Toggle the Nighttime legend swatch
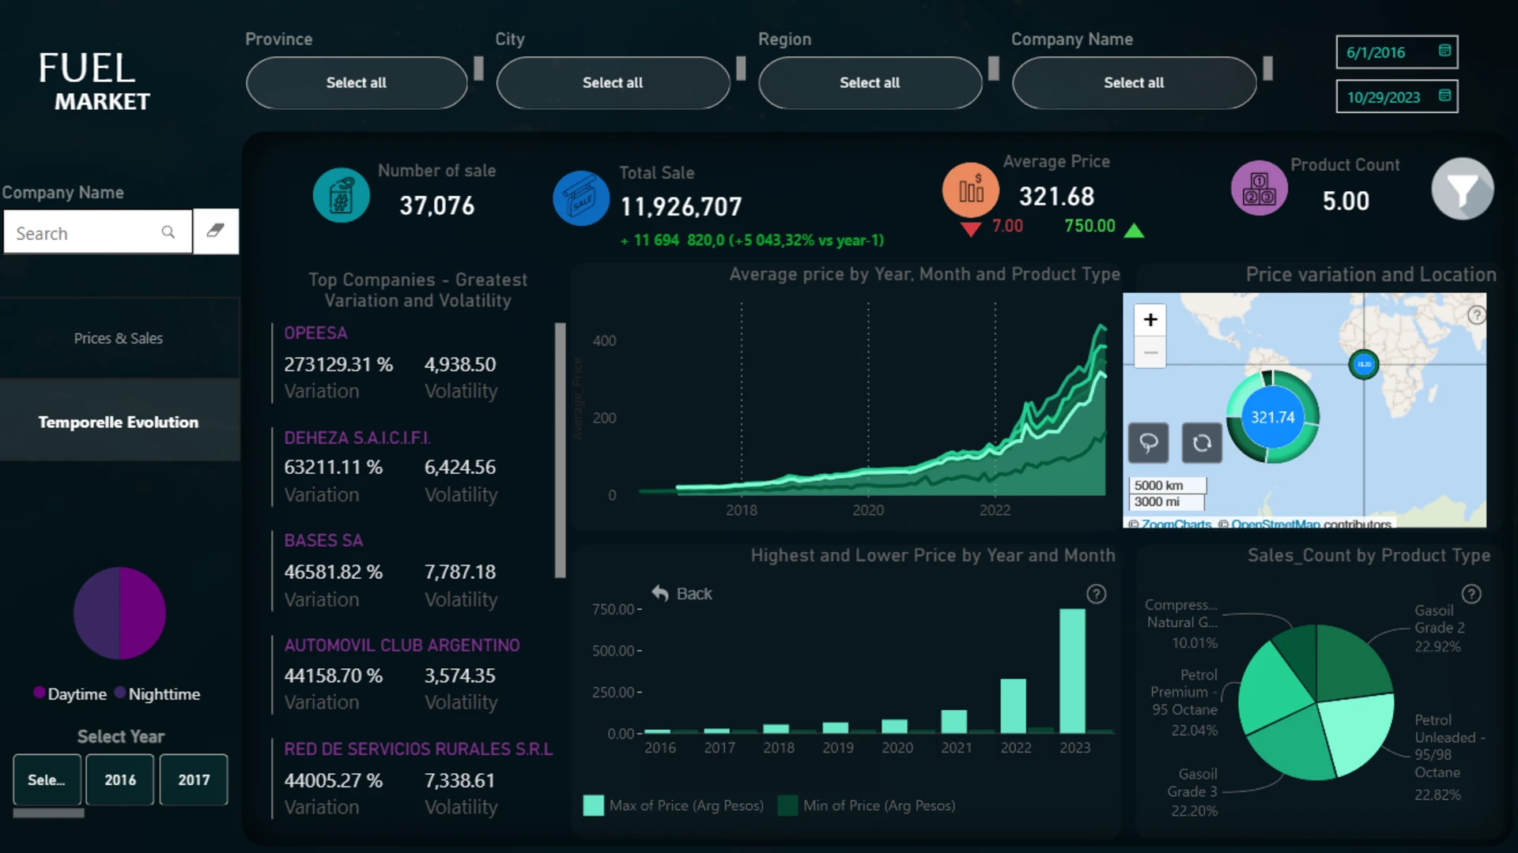1518x853 pixels. [120, 693]
